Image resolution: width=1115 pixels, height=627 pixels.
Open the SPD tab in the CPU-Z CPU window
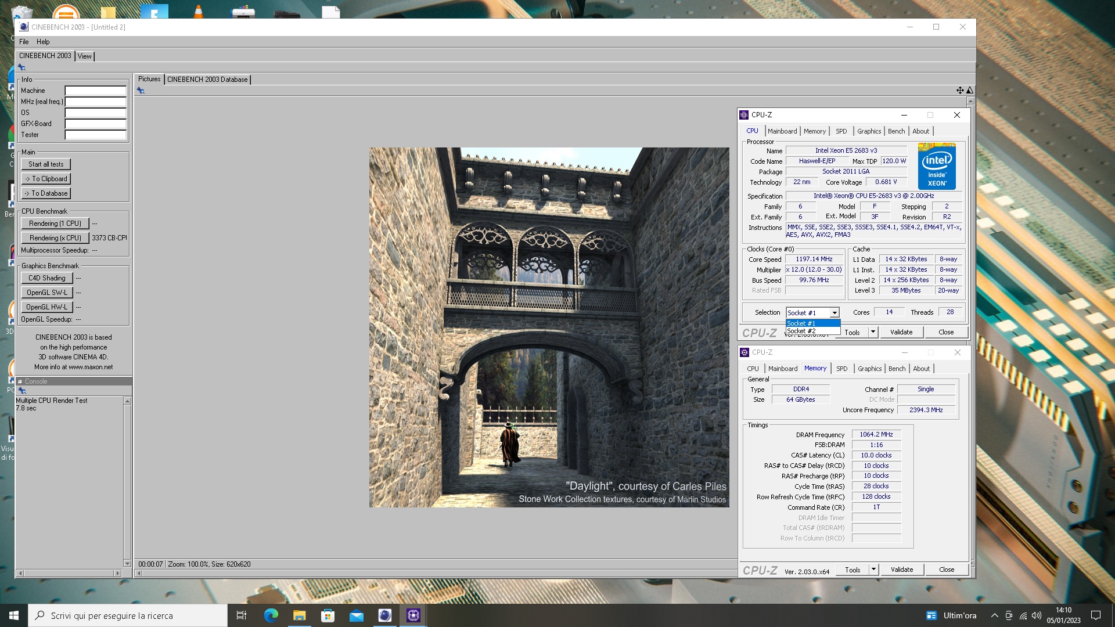[x=841, y=131]
